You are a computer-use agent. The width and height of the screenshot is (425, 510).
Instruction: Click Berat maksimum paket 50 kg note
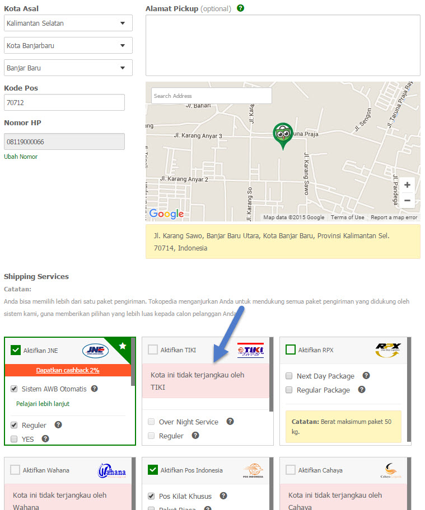pos(343,427)
